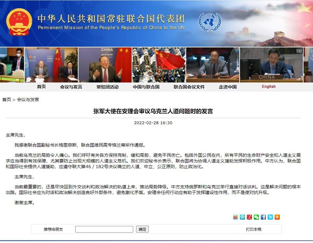Click the 推荐给朋友 label
Screen dimensions: 313x243
pyautogui.click(x=53, y=229)
